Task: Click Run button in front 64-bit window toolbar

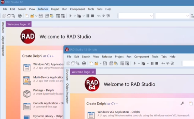Action: click(135, 63)
